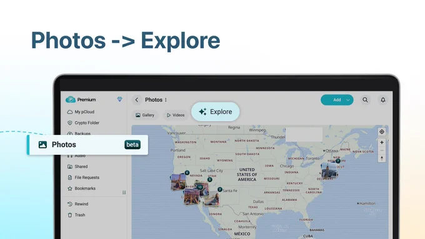The height and width of the screenshot is (239, 425).
Task: Click the 'Premium' label in sidebar
Action: click(86, 100)
